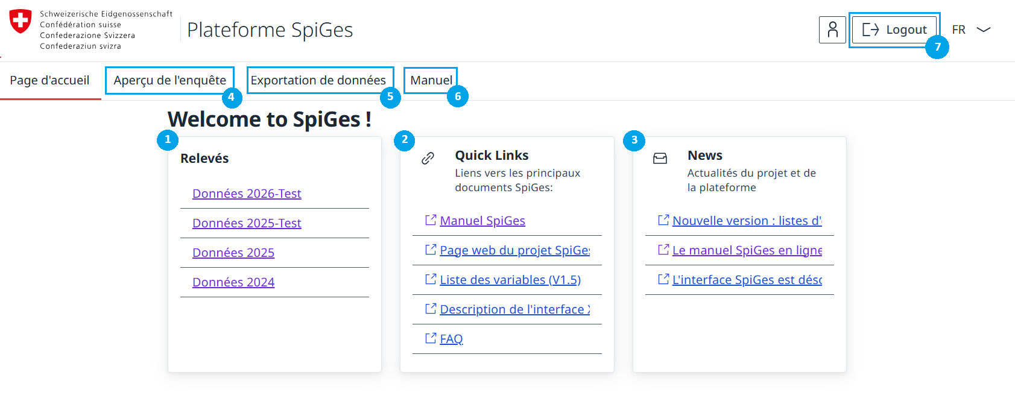Click the Logout button
1015x398 pixels.
pyautogui.click(x=894, y=30)
